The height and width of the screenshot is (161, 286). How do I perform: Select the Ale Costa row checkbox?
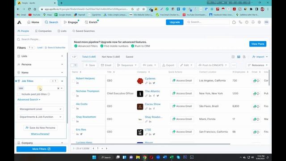73,106
